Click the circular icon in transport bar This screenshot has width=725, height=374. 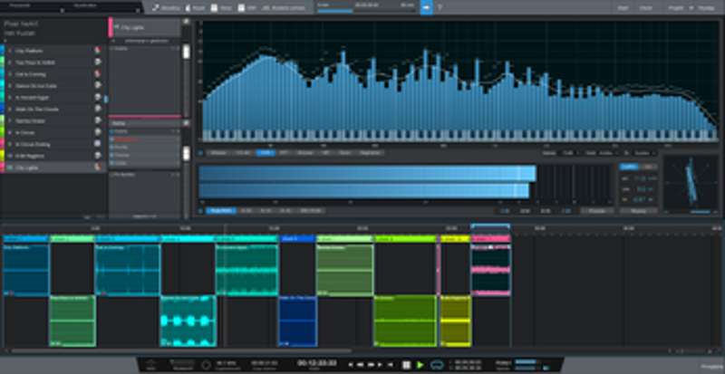(x=206, y=365)
